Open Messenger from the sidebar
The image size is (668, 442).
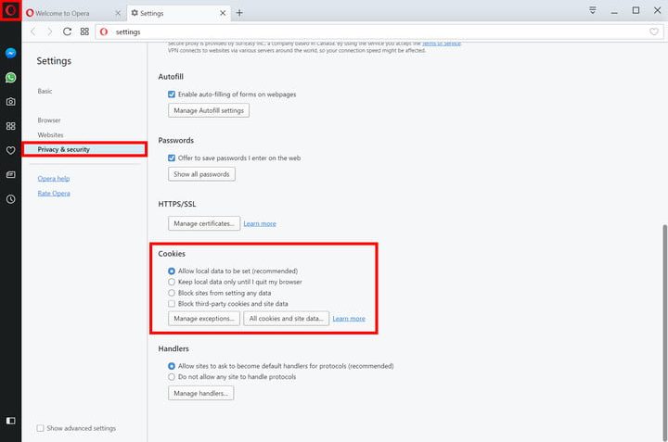tap(10, 54)
